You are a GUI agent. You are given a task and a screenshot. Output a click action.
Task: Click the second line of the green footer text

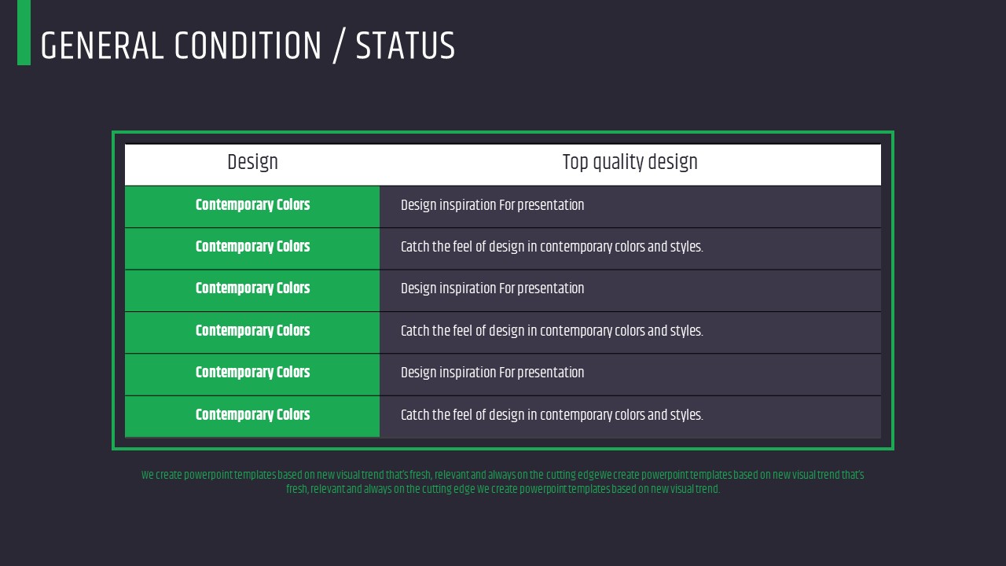tap(502, 489)
